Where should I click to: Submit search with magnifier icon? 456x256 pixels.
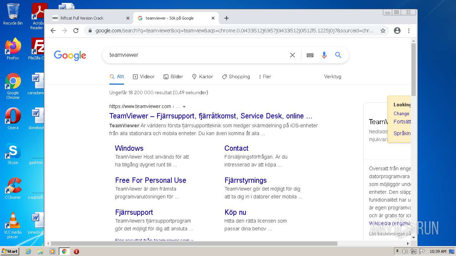(x=338, y=55)
